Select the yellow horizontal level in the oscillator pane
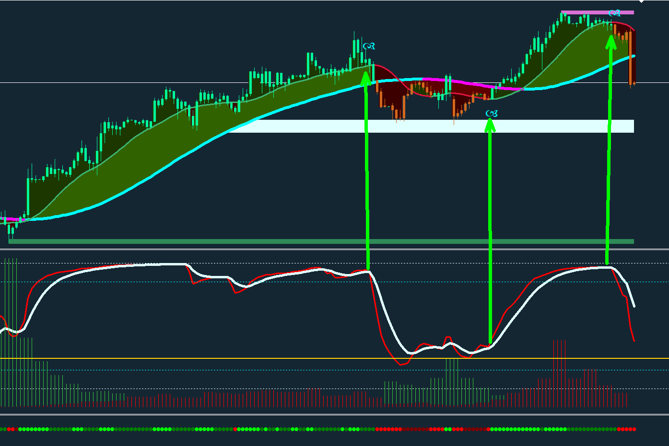Viewport: 669px width, 446px height. 334,358
